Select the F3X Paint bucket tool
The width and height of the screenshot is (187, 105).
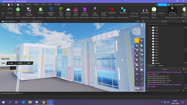tap(141, 45)
